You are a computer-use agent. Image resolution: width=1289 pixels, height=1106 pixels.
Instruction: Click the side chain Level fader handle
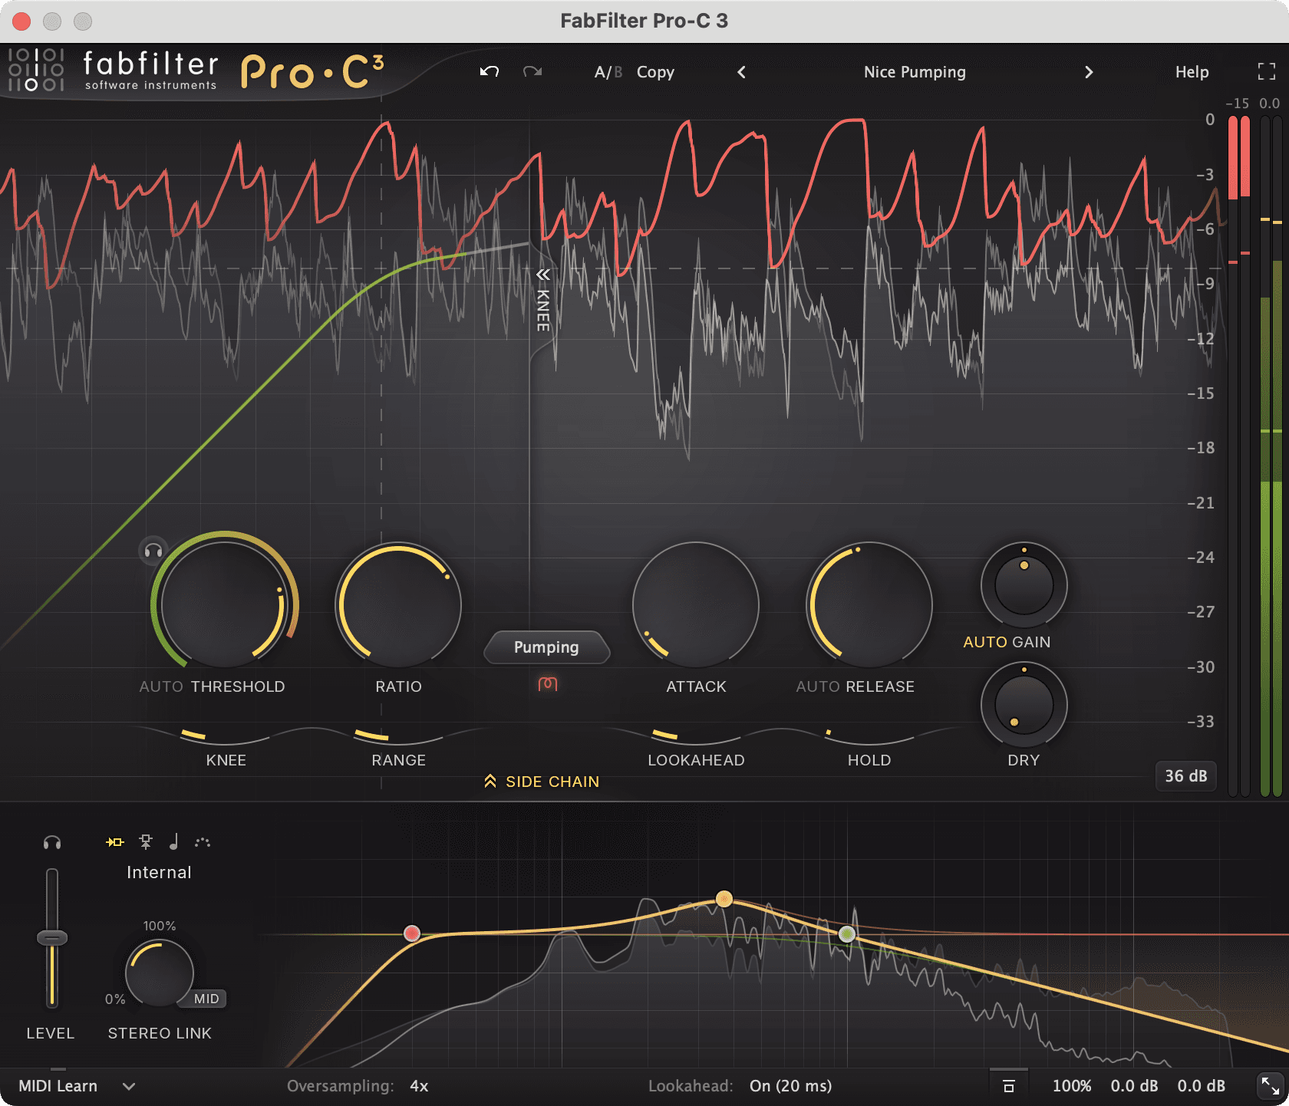[x=52, y=938]
